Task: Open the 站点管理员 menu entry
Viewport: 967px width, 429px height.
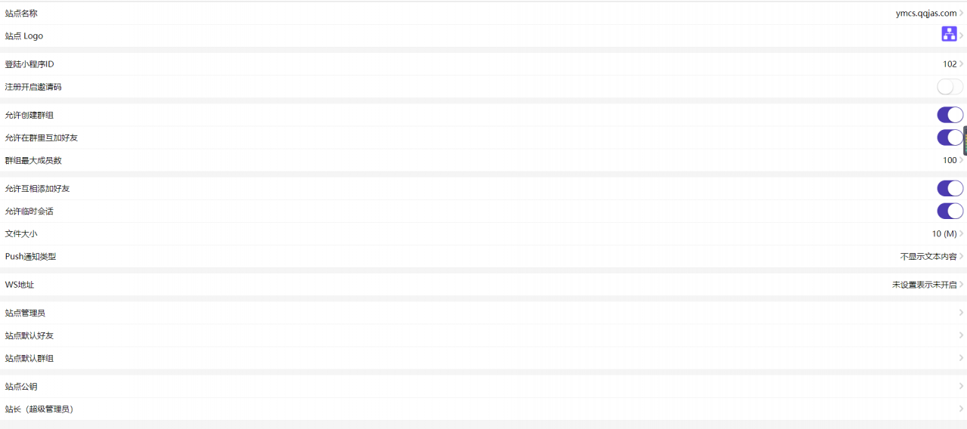Action: pos(483,313)
